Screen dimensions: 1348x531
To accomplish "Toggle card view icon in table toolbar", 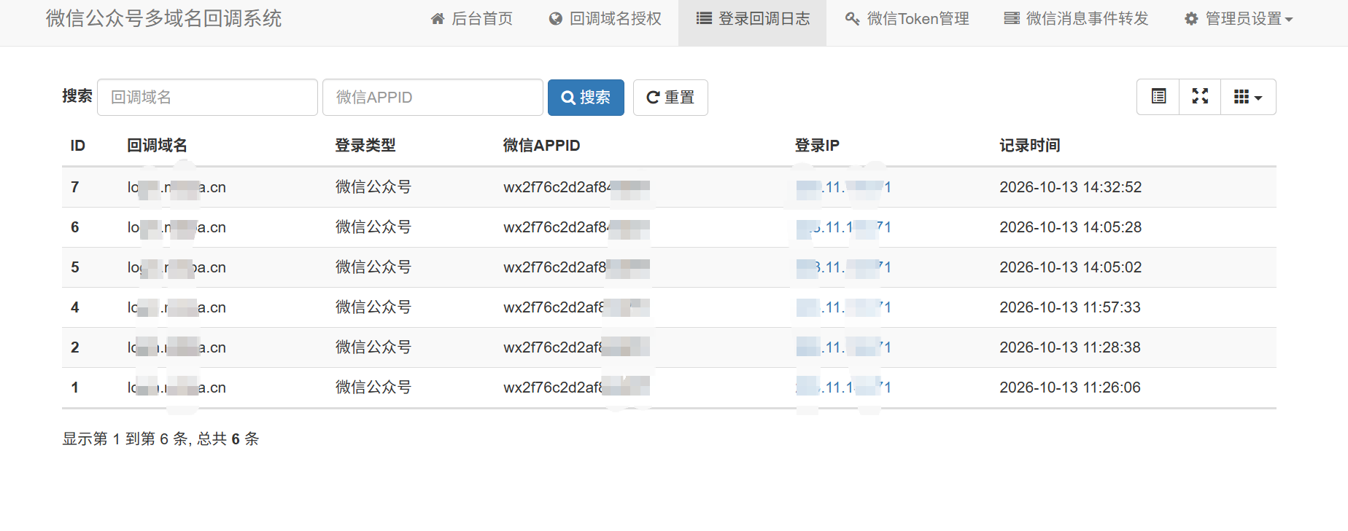I will click(x=1158, y=97).
